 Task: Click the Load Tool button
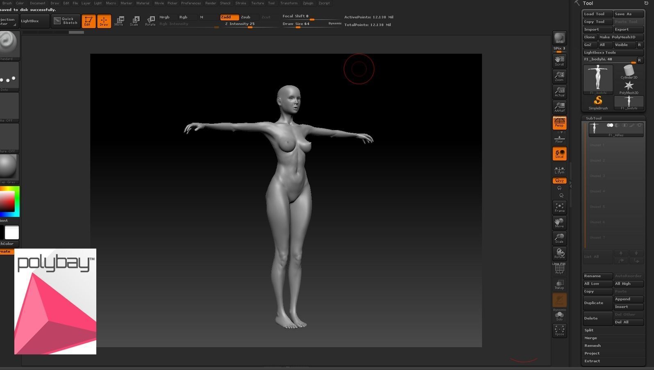click(598, 14)
